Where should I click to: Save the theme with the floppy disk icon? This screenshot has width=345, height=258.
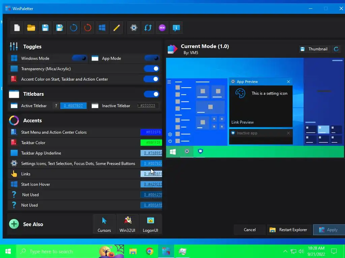pos(45,28)
